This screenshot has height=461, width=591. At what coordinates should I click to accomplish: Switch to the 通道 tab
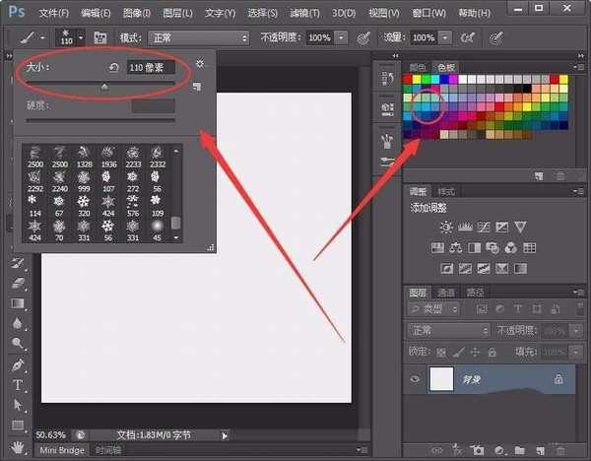tap(447, 293)
